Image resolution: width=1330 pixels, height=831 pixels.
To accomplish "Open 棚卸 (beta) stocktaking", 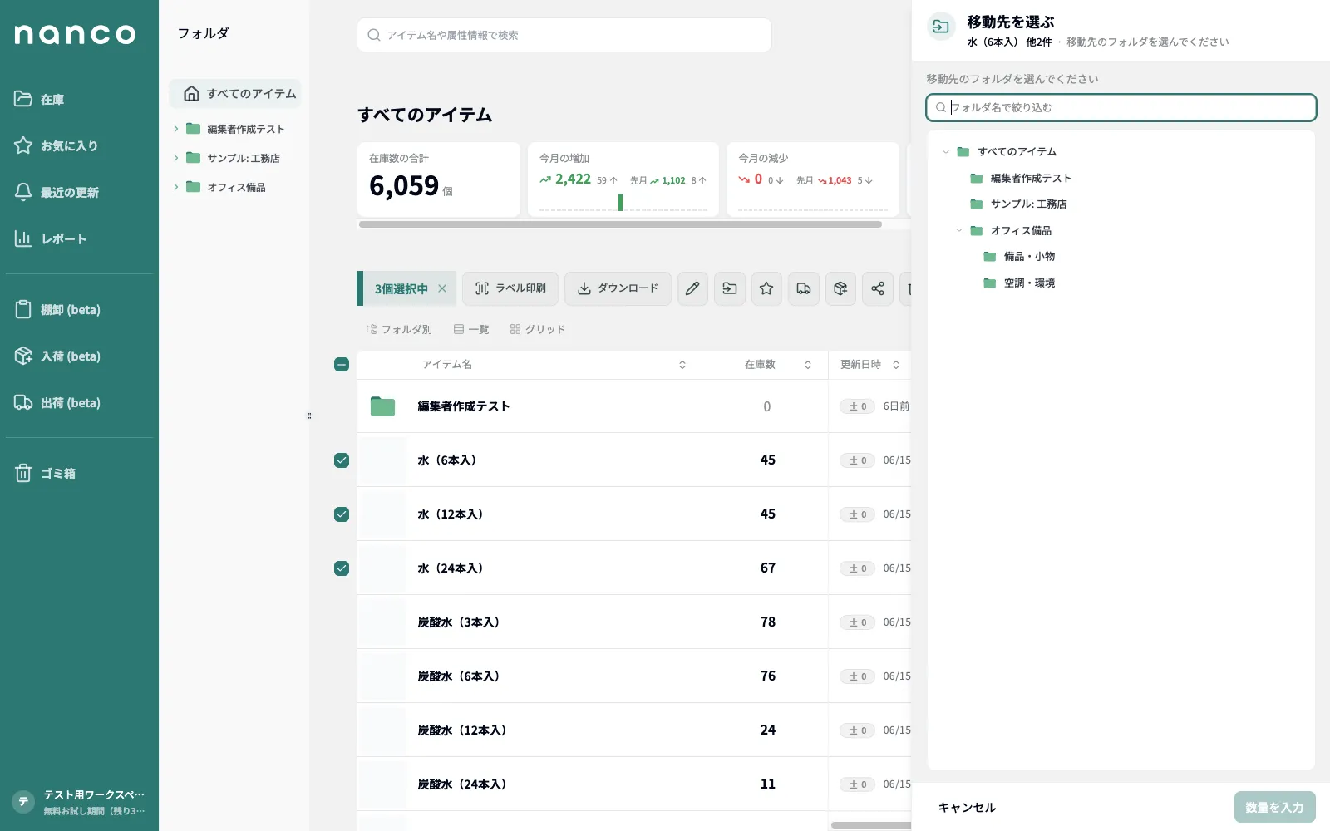I will [x=57, y=309].
